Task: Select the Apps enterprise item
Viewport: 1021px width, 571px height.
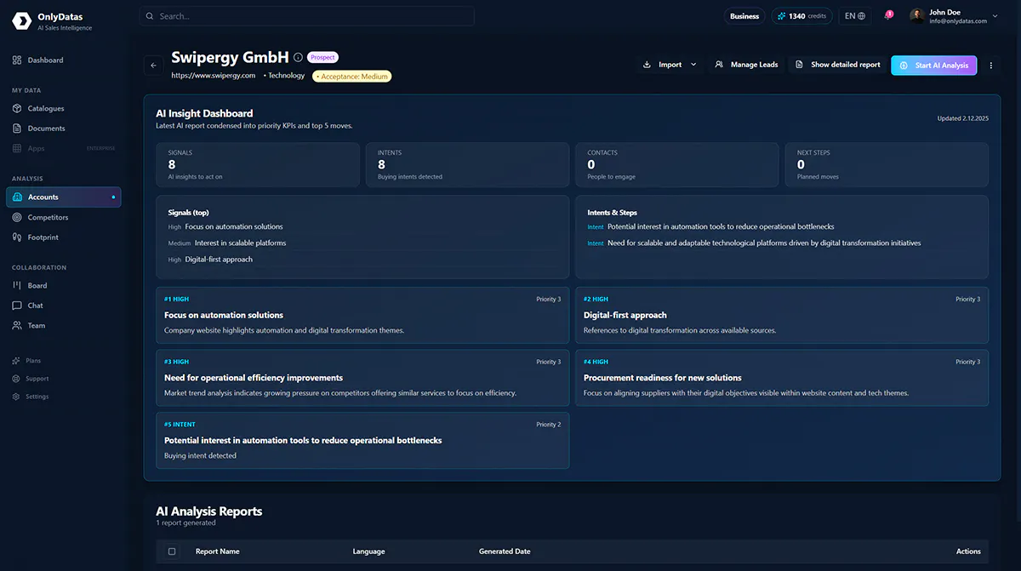Action: point(64,148)
